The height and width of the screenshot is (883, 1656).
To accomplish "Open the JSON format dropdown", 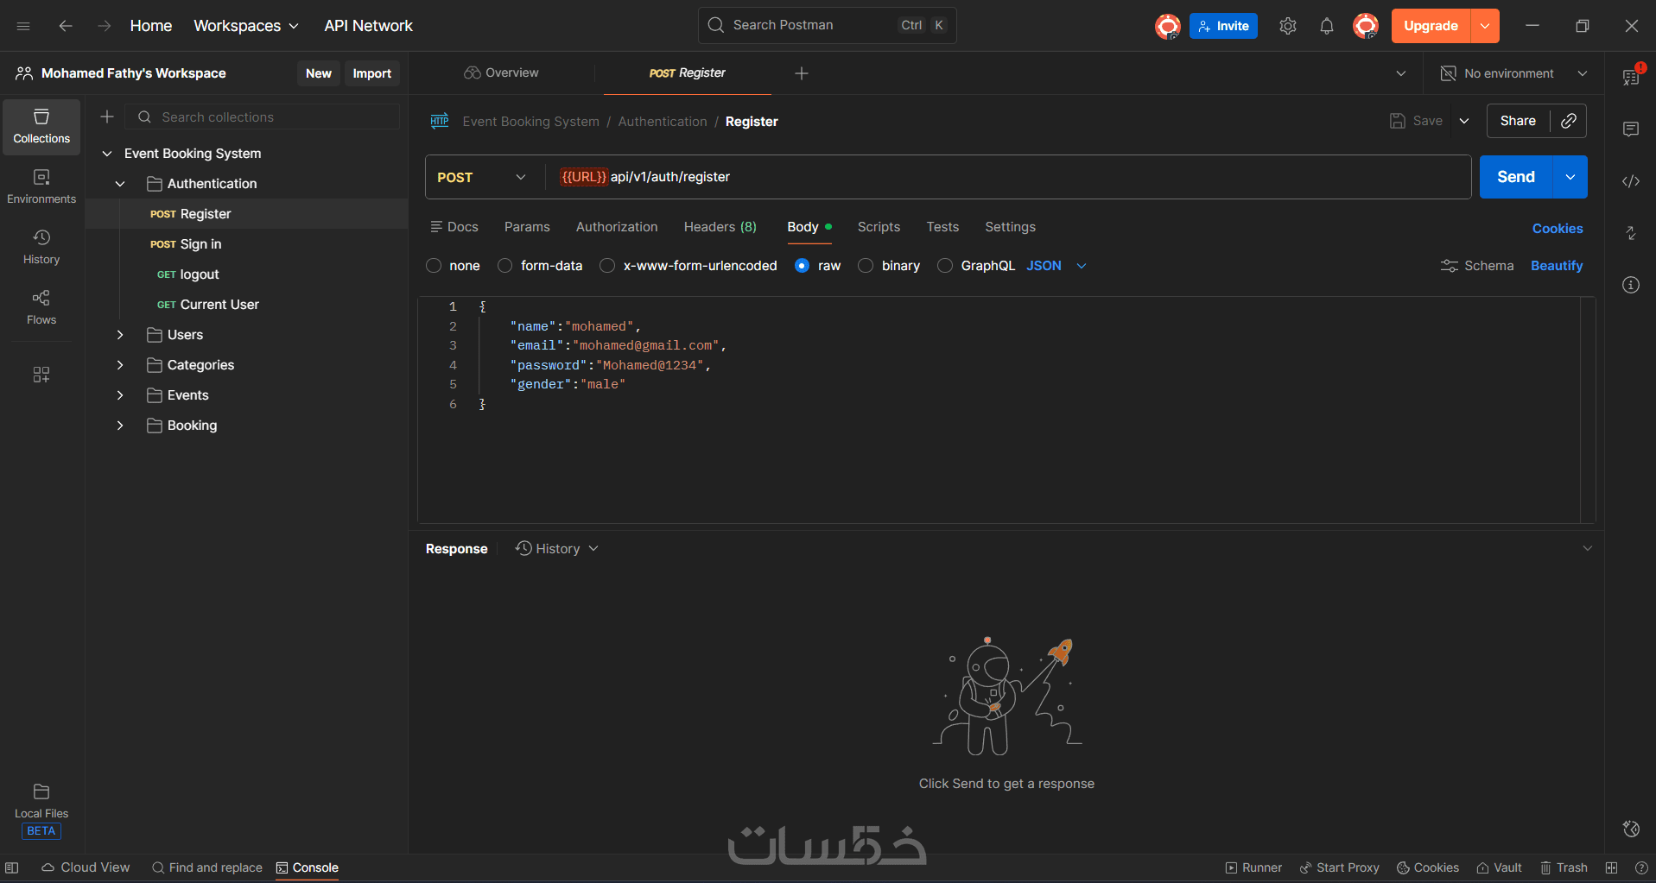I will click(x=1056, y=266).
